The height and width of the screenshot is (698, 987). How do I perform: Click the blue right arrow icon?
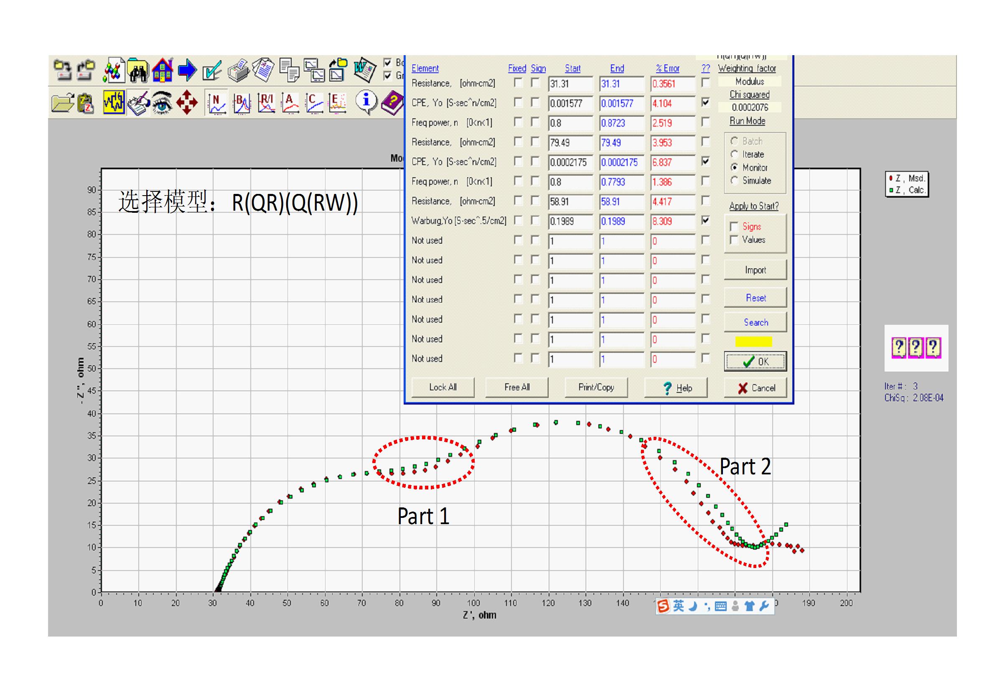click(x=187, y=71)
